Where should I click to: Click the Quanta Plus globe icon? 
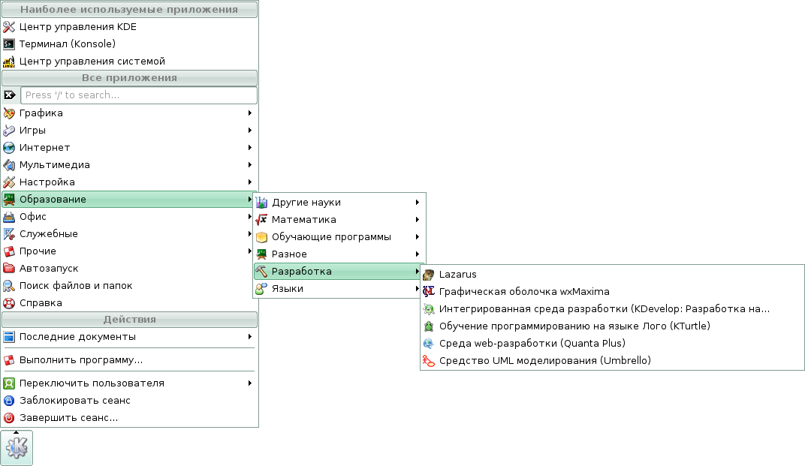coord(429,344)
